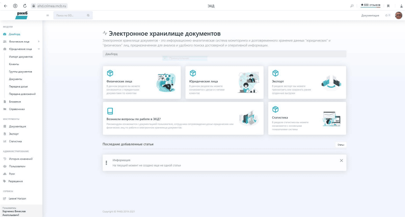Click the user avatar in the header
405x217 pixels.
point(399,16)
